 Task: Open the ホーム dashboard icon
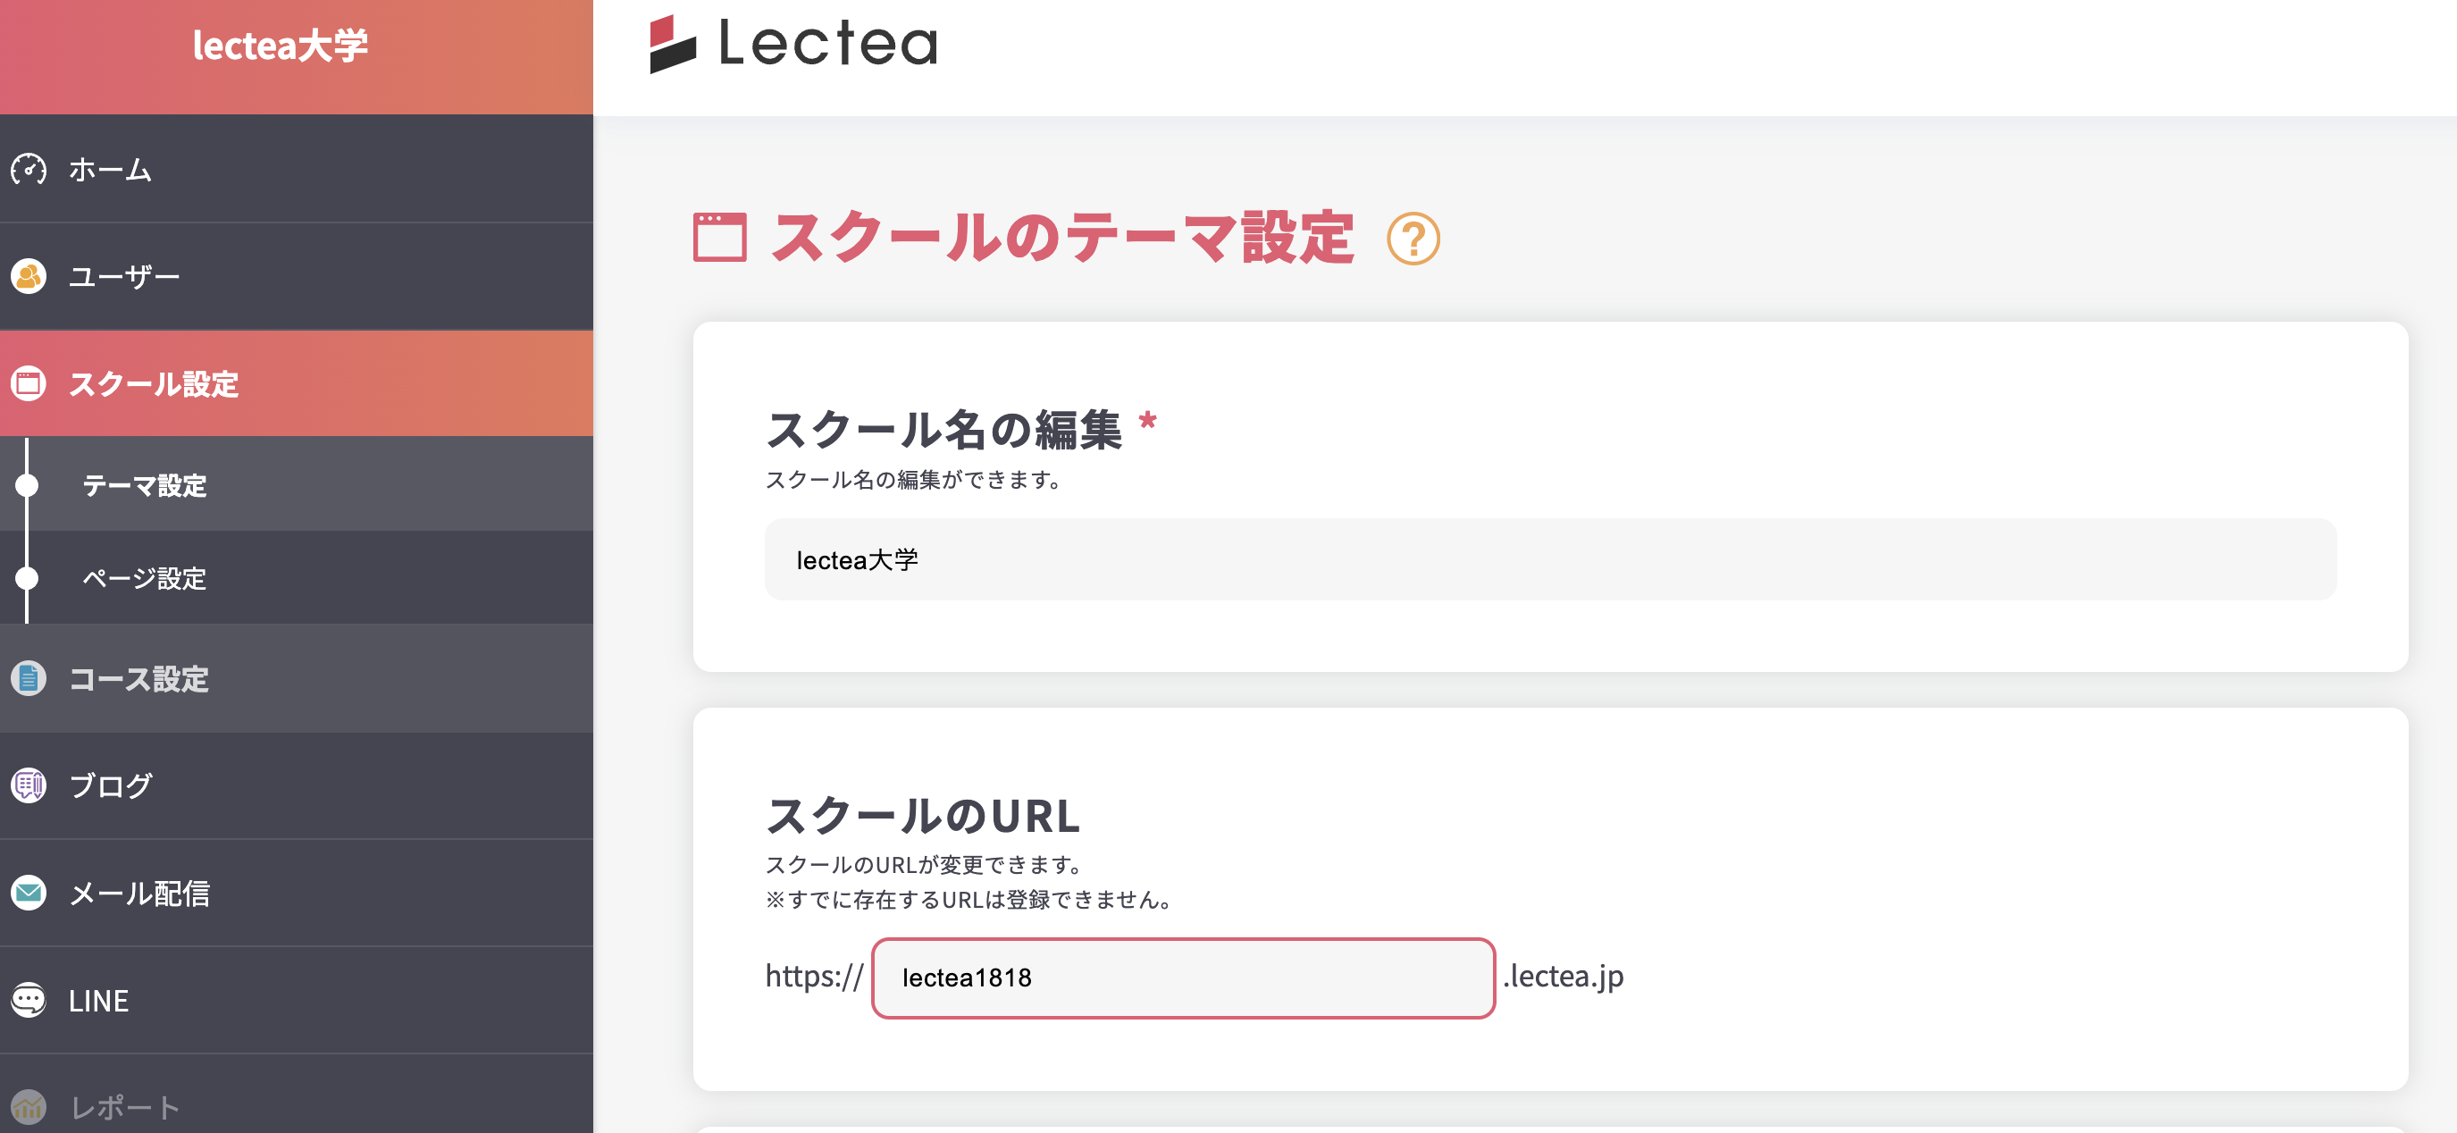tap(29, 170)
